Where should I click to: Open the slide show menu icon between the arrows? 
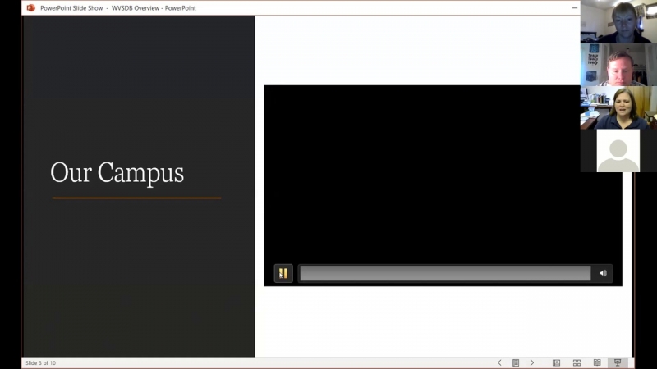click(x=516, y=362)
